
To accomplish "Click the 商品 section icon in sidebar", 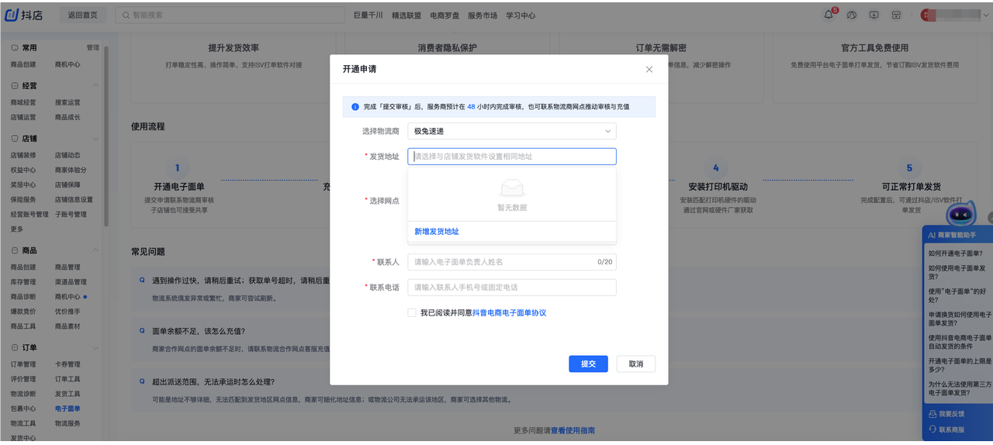I will pos(15,250).
